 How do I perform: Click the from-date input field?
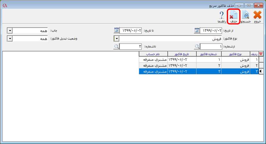[211, 31]
